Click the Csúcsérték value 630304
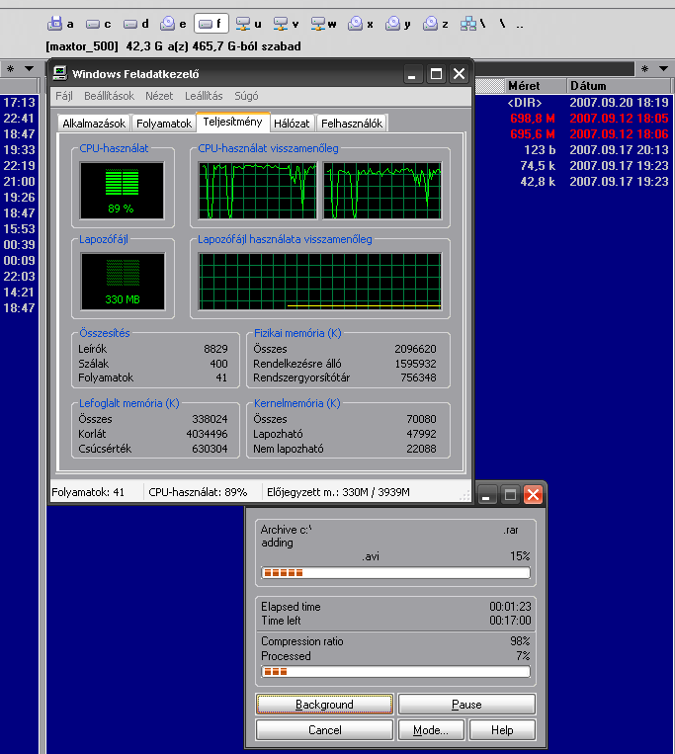This screenshot has height=754, width=675. (x=210, y=449)
